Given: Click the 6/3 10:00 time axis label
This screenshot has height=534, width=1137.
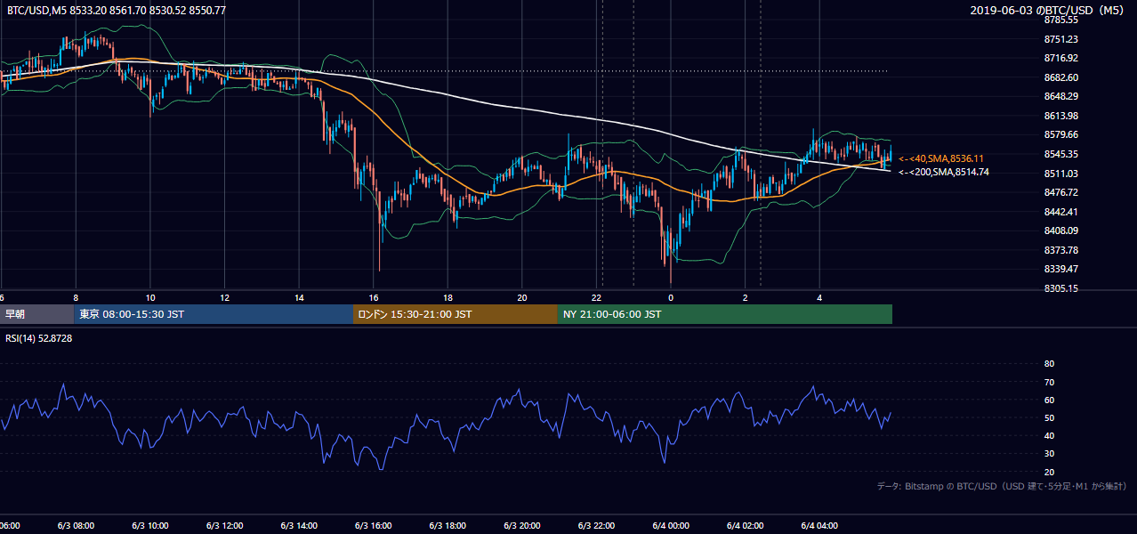Looking at the screenshot, I should (149, 526).
